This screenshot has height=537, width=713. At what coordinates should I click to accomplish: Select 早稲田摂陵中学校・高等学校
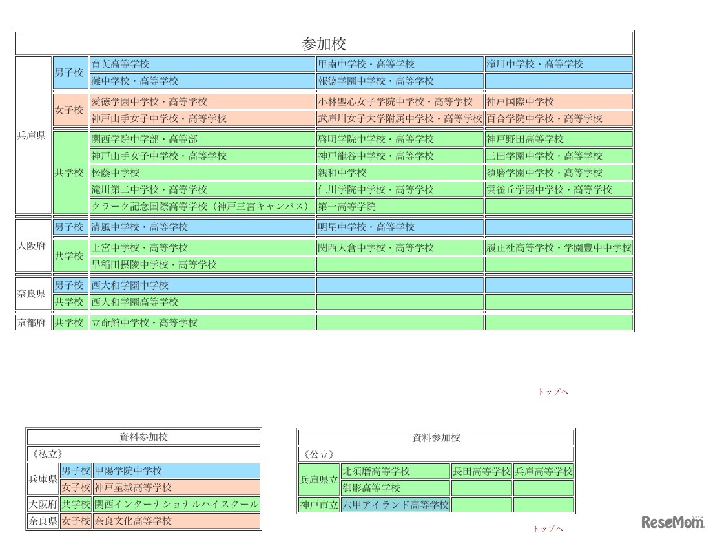202,264
